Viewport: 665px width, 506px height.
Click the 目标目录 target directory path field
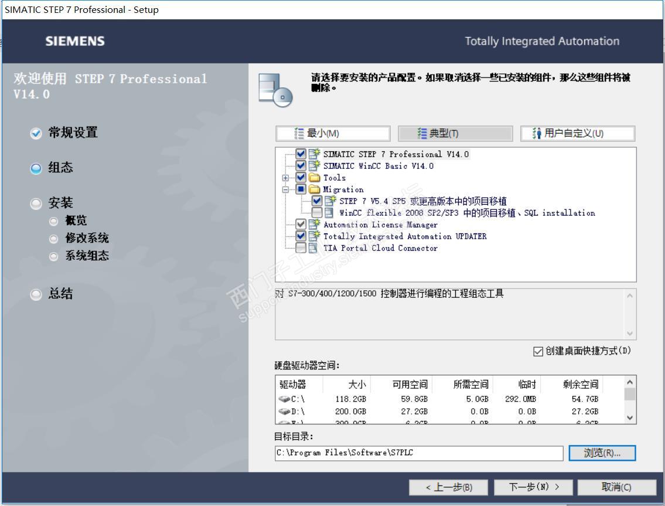point(419,453)
